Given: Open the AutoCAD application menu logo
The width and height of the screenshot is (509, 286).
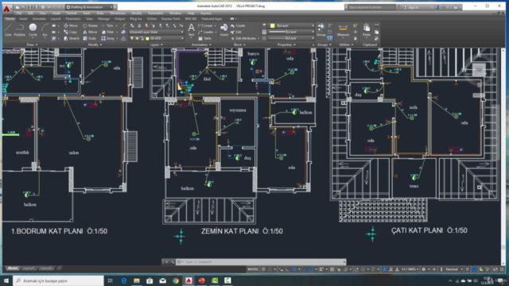Looking at the screenshot, I should coord(6,9).
